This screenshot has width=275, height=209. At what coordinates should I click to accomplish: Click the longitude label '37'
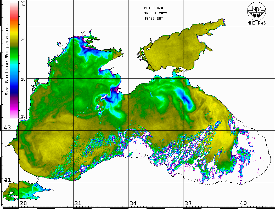188,203
